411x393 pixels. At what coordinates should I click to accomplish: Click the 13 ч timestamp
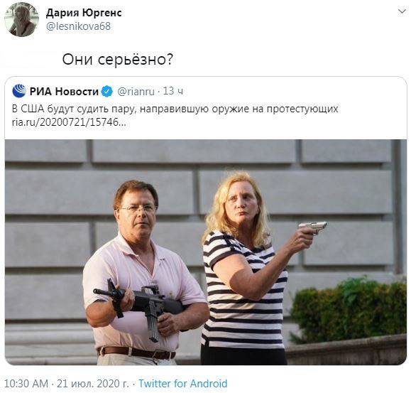pos(173,91)
